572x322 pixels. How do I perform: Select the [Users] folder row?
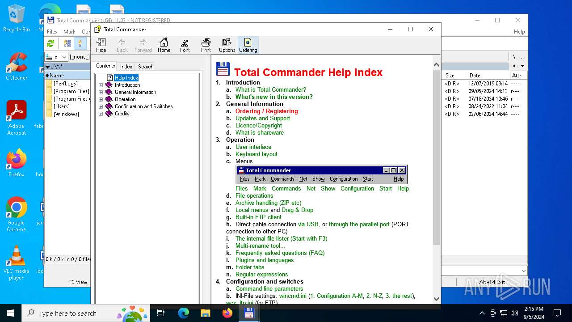(67, 106)
